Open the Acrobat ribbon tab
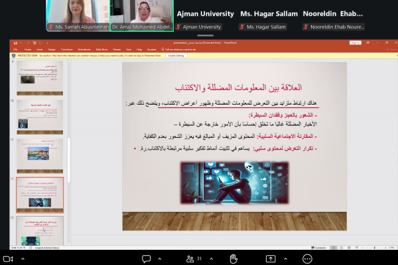 [x=151, y=50]
